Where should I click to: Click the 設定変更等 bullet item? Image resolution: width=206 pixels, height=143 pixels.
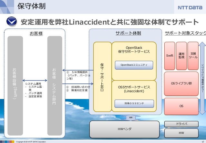[x=34, y=96]
